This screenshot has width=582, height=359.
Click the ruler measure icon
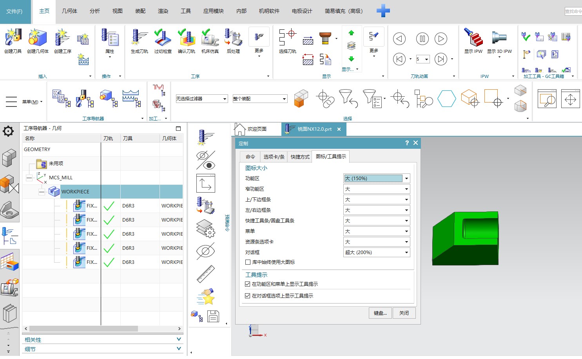click(205, 274)
